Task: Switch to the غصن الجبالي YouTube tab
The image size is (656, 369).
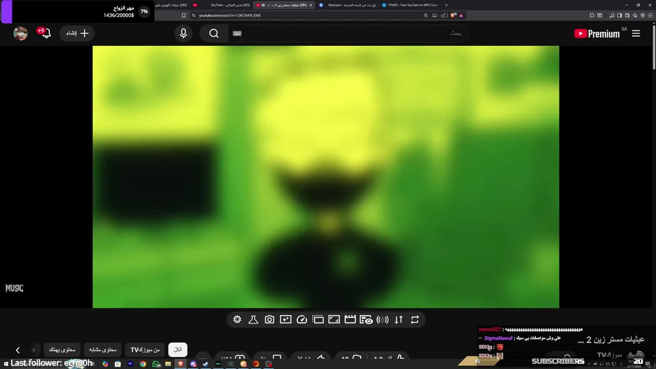Action: [x=221, y=5]
